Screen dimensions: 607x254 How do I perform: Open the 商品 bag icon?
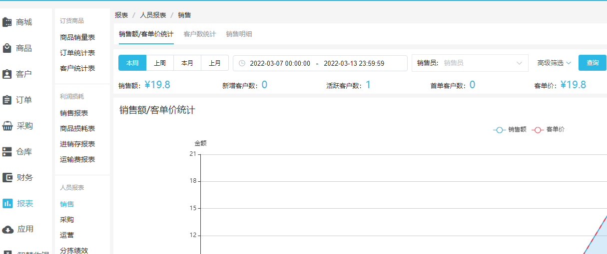coord(7,48)
